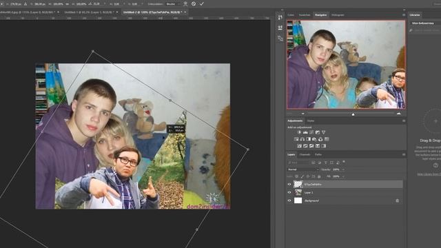The image size is (441, 248).
Task: Open the Navigator panel menu
Action: (404, 15)
